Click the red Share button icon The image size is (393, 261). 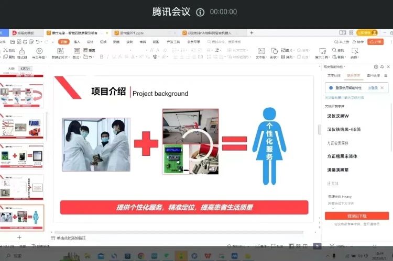coord(375,42)
